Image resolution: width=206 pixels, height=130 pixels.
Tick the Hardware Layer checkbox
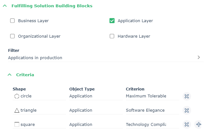coord(112,36)
